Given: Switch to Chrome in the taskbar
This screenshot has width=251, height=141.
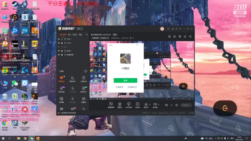Looking at the screenshot, I should coord(25,138).
